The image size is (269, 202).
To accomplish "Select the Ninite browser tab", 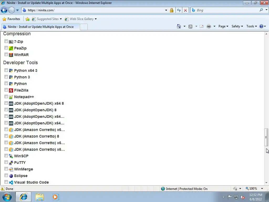I will [x=41, y=27].
